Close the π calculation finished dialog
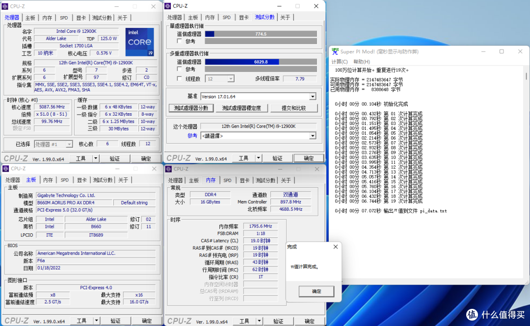Image resolution: width=530 pixels, height=326 pixels. (335, 247)
